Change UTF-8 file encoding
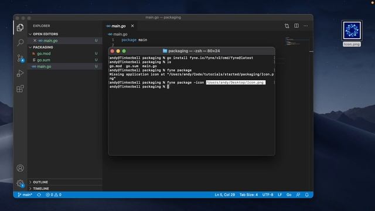This screenshot has width=375, height=211. click(x=268, y=195)
